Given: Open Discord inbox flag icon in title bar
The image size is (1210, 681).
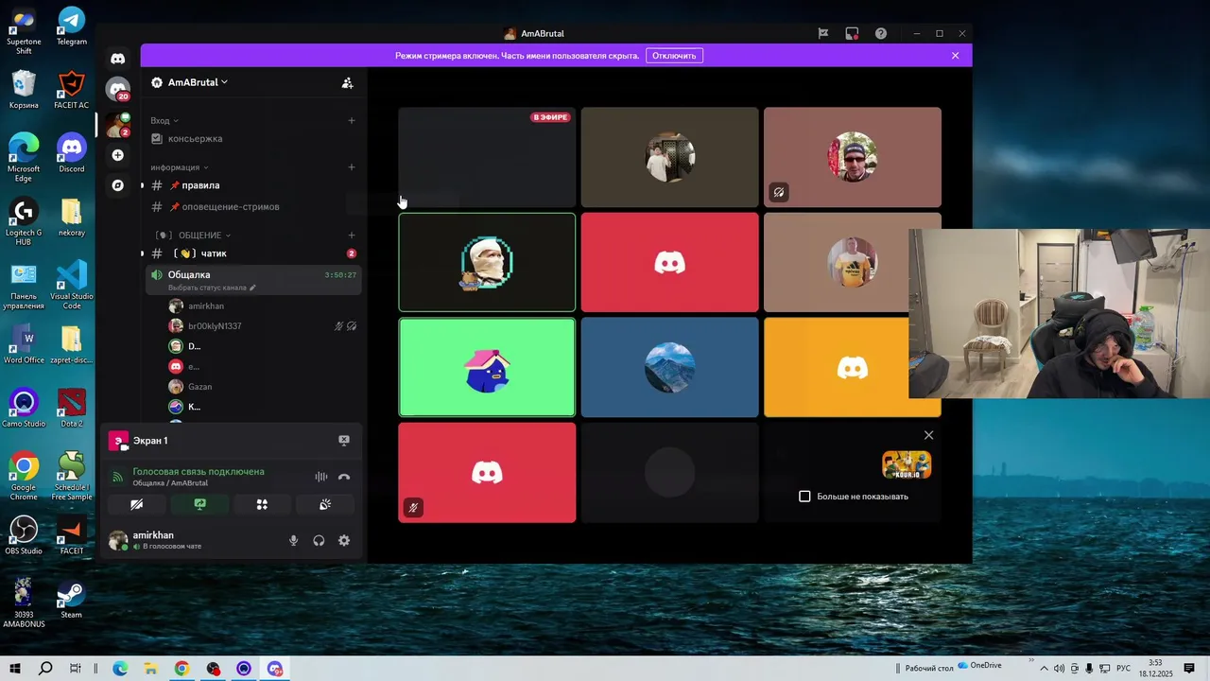Looking at the screenshot, I should point(823,33).
